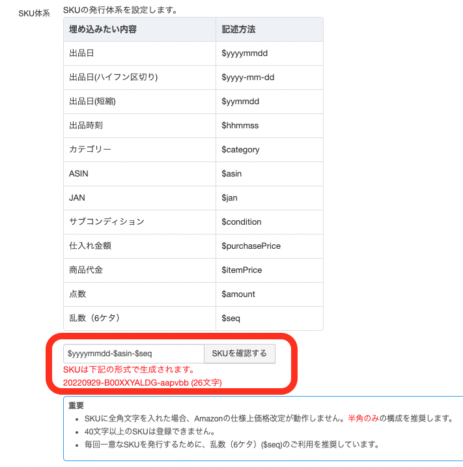Click the 仕入れ金額 row label
This screenshot has width=463, height=467.
pyautogui.click(x=91, y=246)
